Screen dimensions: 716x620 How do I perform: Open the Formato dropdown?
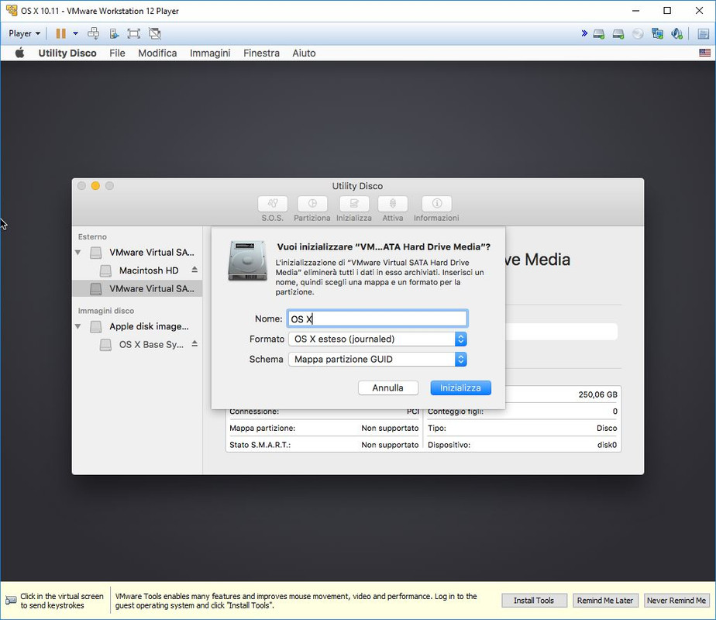(377, 339)
